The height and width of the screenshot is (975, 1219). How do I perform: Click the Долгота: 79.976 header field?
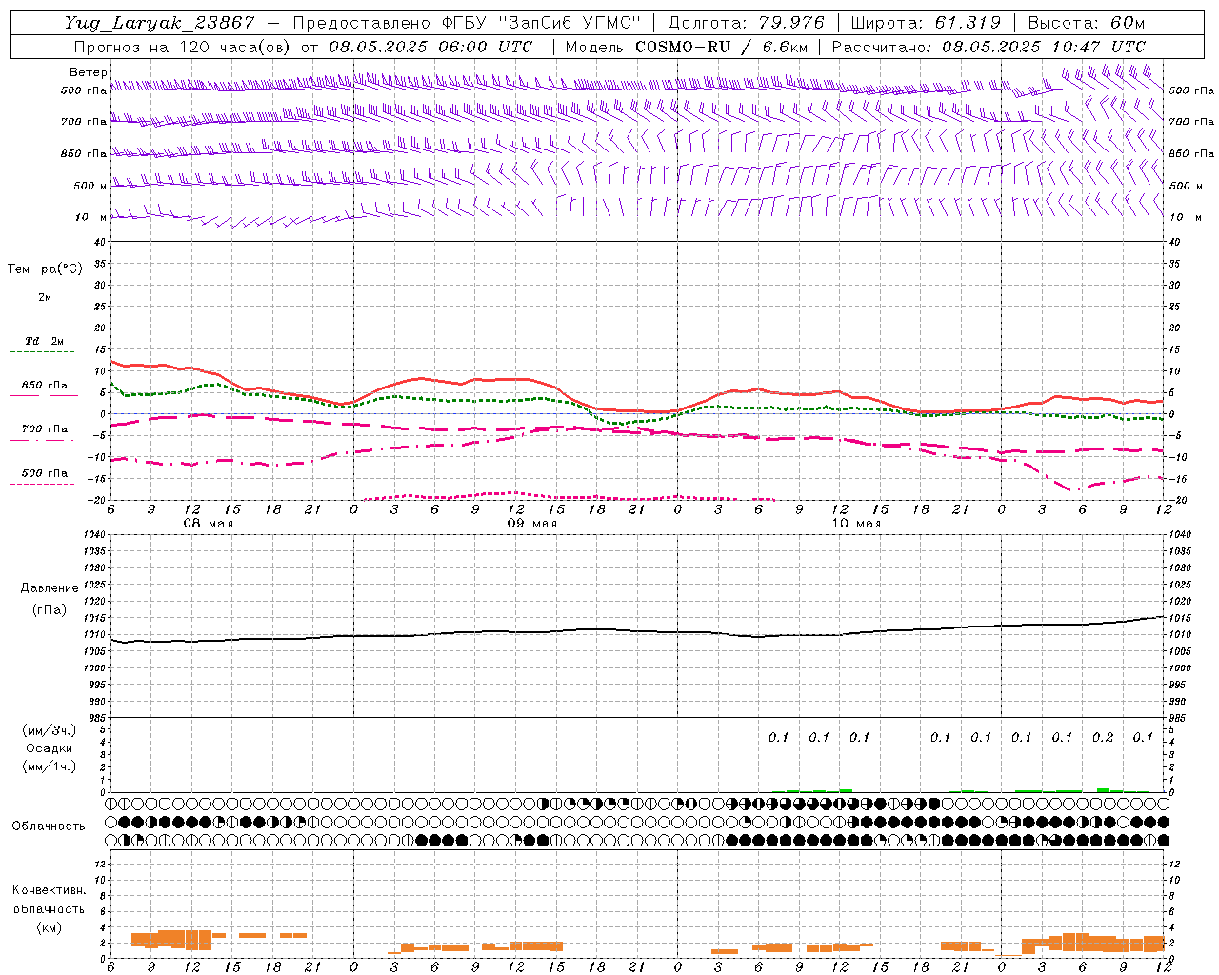[747, 23]
